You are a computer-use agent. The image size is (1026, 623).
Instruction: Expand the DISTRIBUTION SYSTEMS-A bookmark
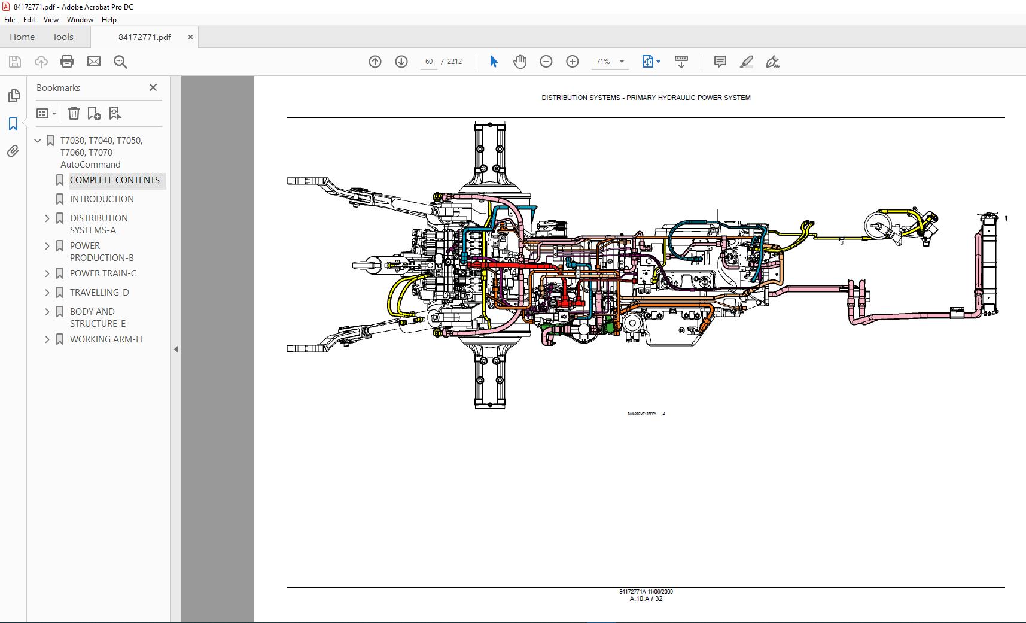tap(47, 218)
